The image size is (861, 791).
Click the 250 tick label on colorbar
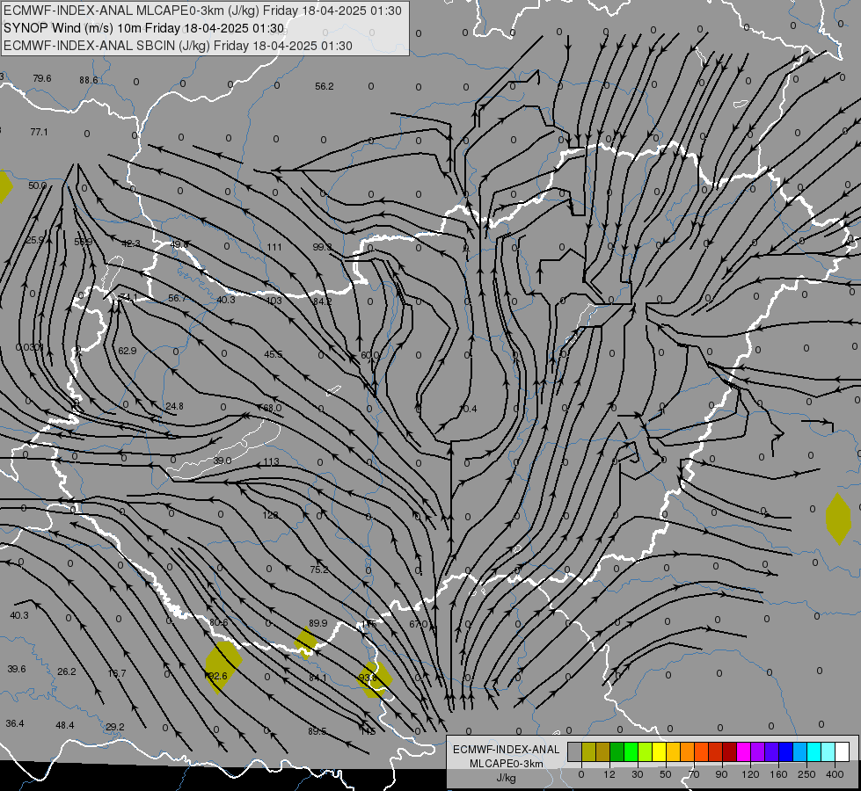pos(806,774)
